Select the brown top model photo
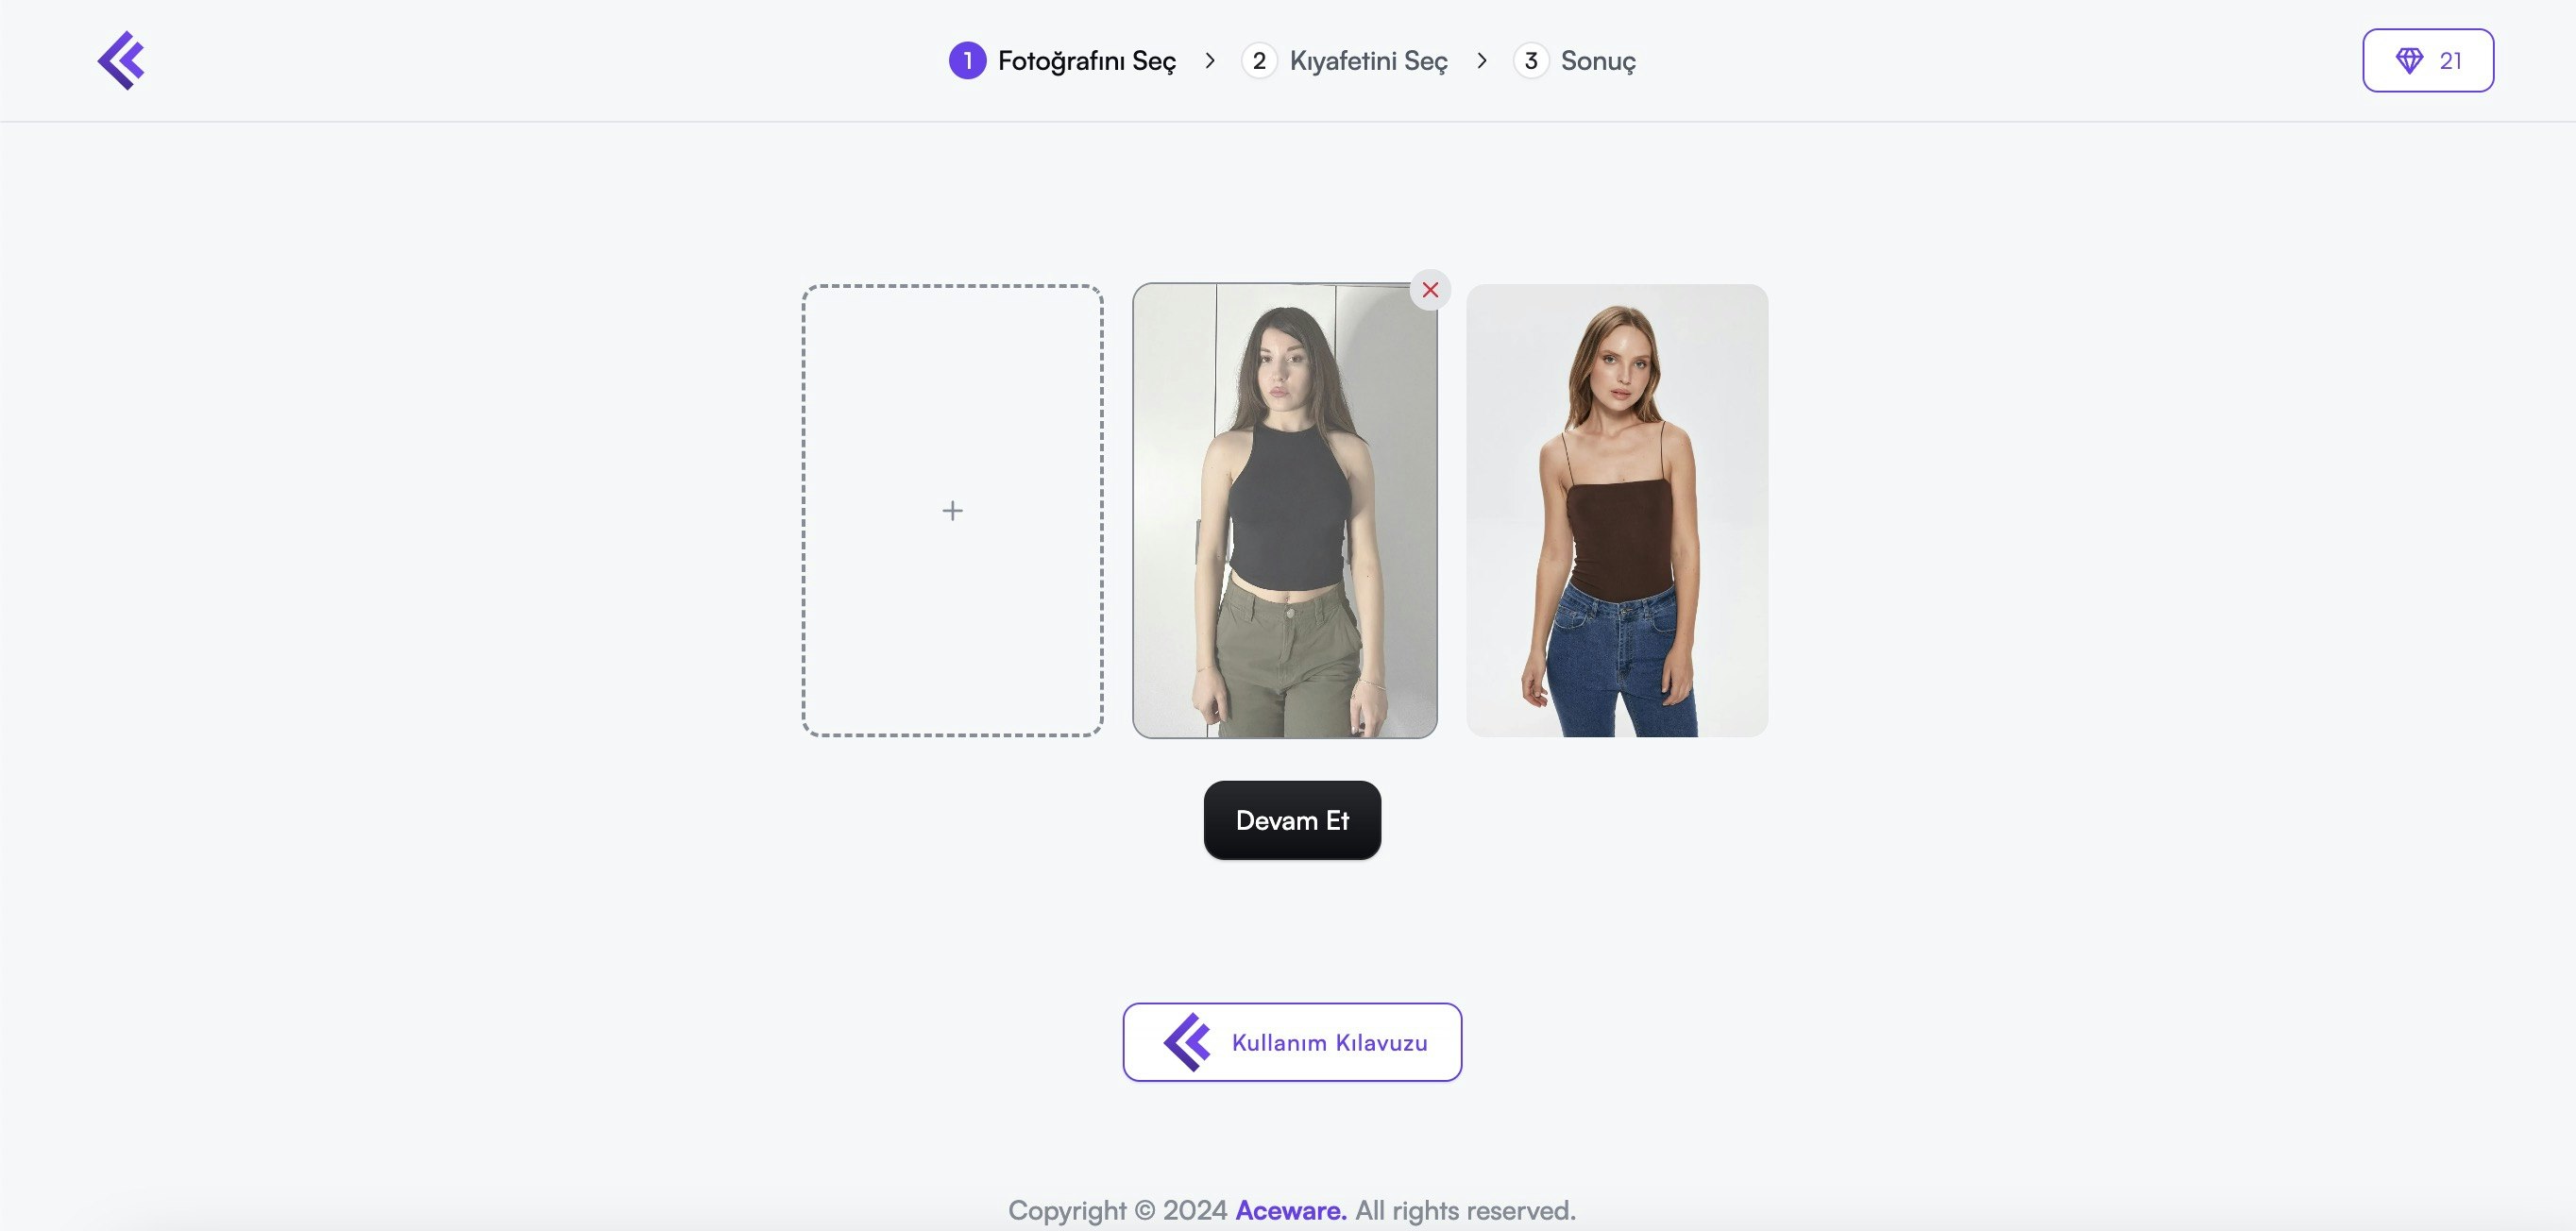Image resolution: width=2576 pixels, height=1231 pixels. (x=1617, y=511)
